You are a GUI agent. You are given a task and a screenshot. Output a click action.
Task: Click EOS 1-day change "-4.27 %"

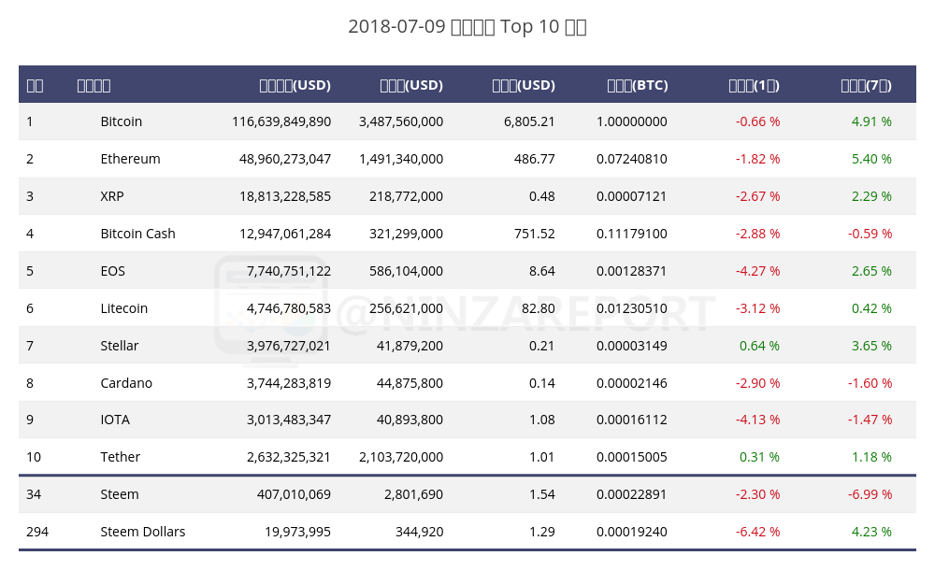tap(757, 271)
